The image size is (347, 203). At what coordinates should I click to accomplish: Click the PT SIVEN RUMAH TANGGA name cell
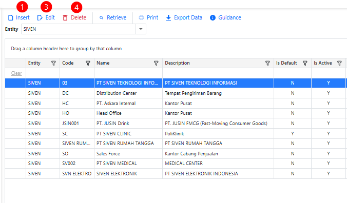click(128, 144)
